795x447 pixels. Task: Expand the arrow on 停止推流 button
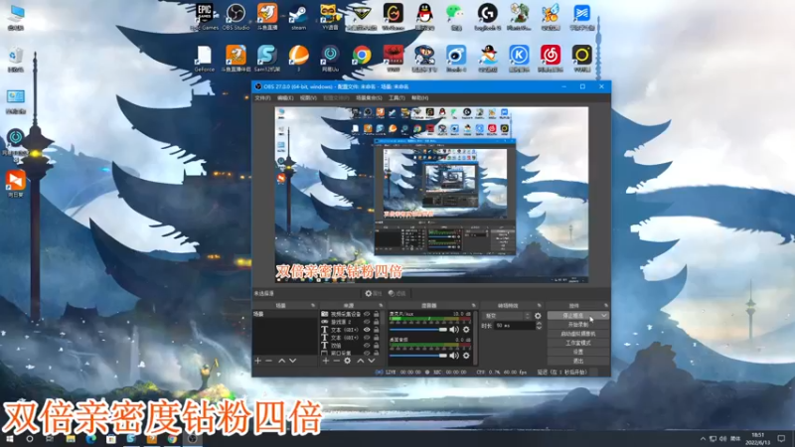pos(603,315)
